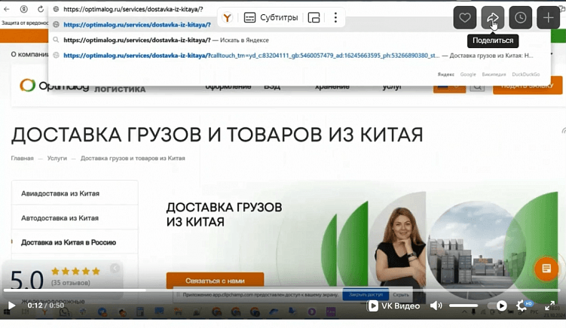Open the three-dot more options menu
The height and width of the screenshot is (328, 566).
335,17
